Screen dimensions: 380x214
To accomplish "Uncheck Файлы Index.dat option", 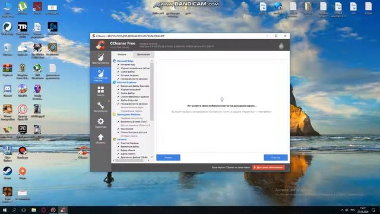I will coord(118,100).
